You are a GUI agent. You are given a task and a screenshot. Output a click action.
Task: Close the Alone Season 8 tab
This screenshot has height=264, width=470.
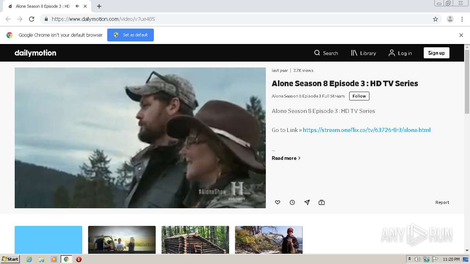tap(85, 6)
